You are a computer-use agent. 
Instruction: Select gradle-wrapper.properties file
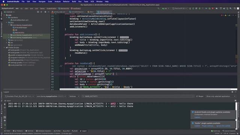tap(20, 55)
